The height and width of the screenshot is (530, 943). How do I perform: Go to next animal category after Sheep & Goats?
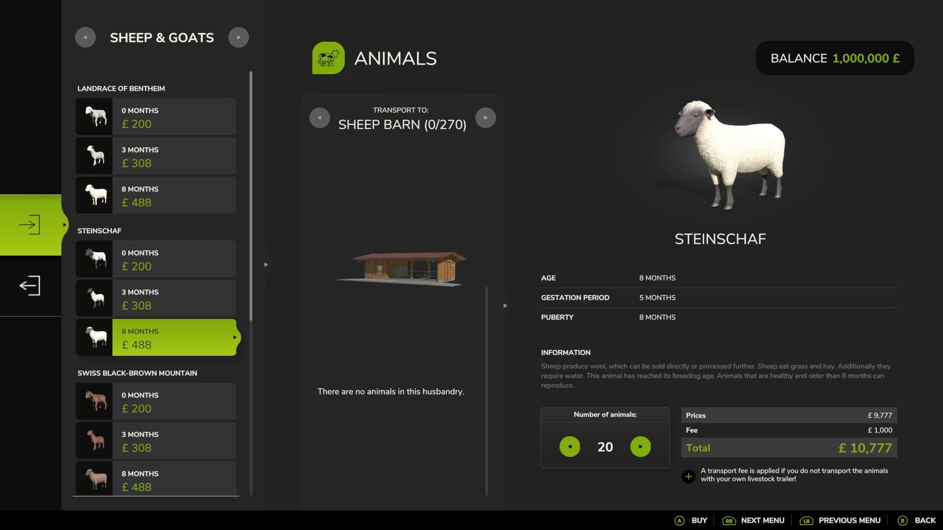click(239, 37)
